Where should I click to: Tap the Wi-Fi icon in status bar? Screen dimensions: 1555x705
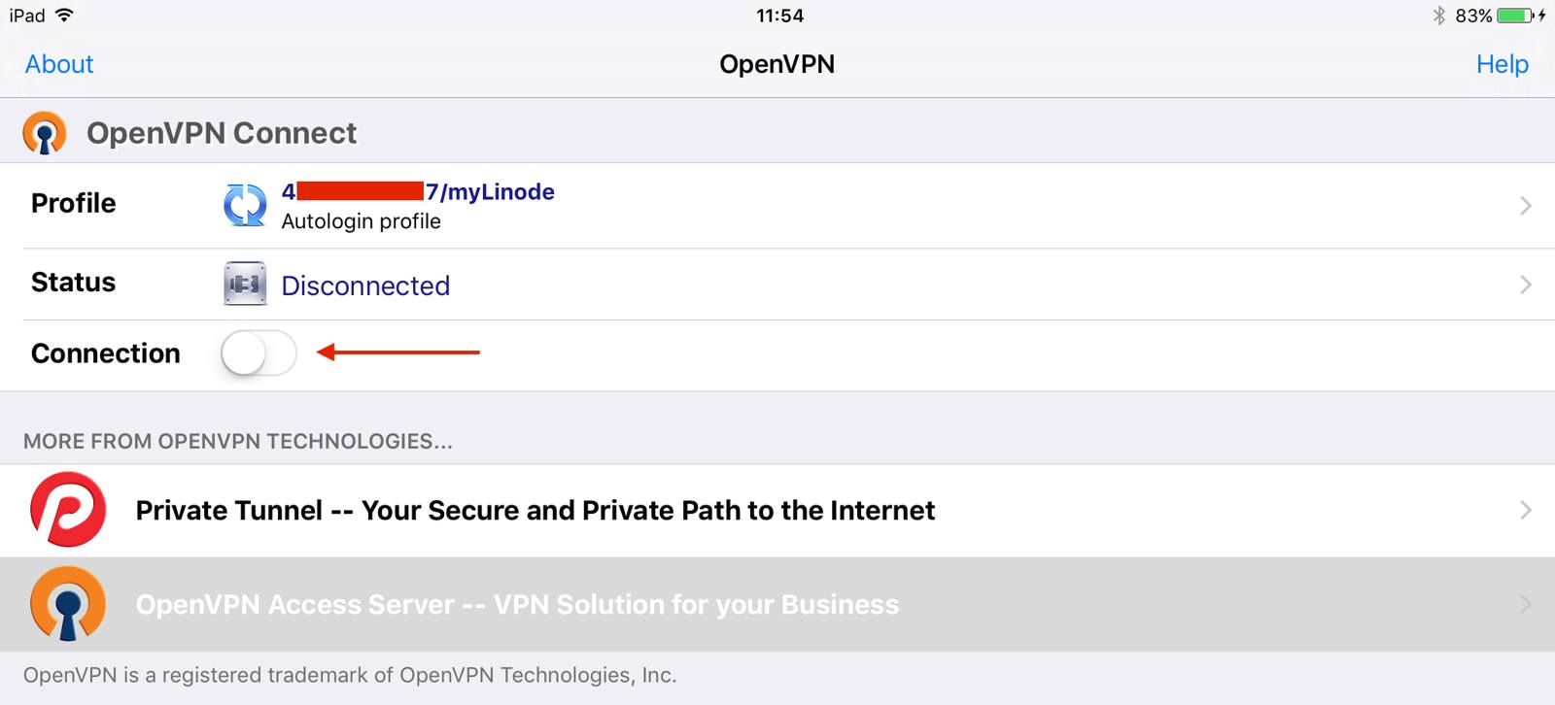(65, 15)
